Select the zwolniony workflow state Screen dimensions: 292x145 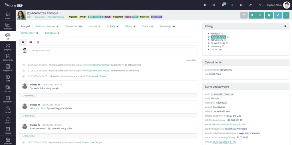[216, 46]
